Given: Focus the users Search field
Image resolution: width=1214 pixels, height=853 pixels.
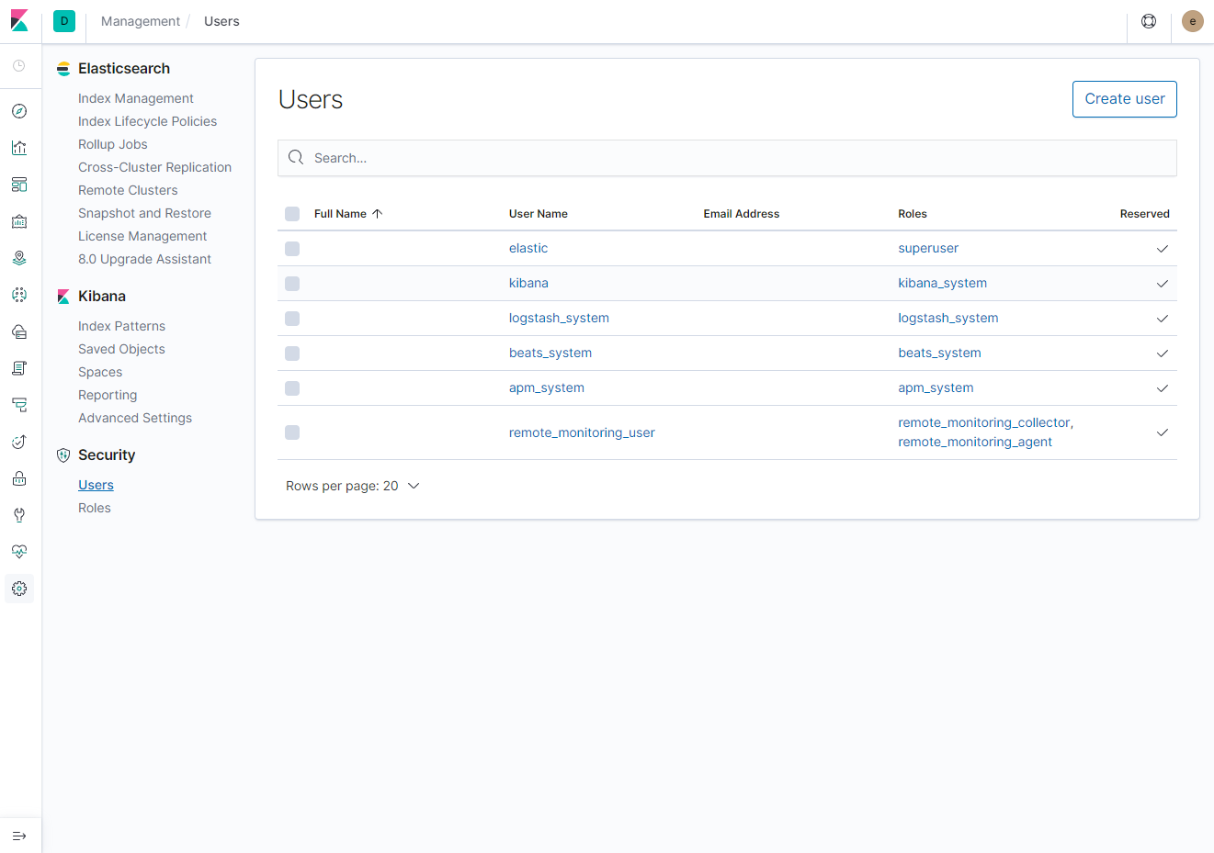Looking at the screenshot, I should 727,158.
